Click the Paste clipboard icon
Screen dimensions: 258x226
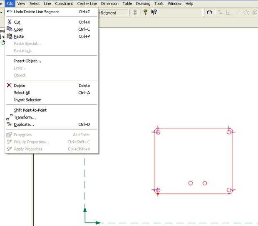pos(10,36)
